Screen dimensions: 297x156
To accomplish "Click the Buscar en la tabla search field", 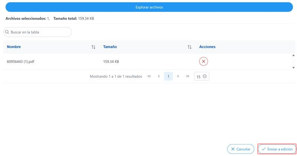I will pyautogui.click(x=40, y=32).
